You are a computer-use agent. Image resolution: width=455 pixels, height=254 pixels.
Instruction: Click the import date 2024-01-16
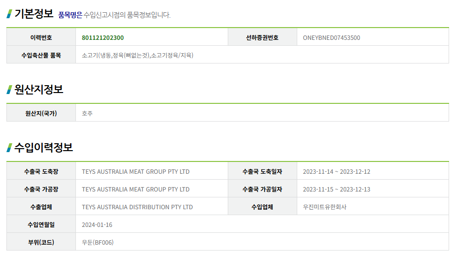[97, 225]
